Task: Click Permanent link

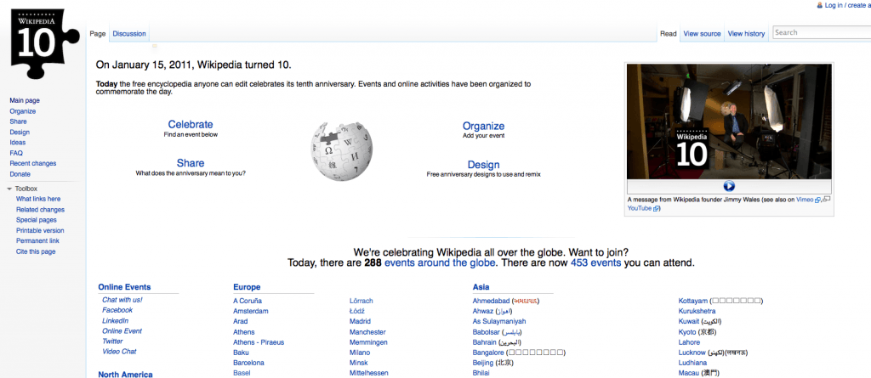Action: [x=37, y=241]
